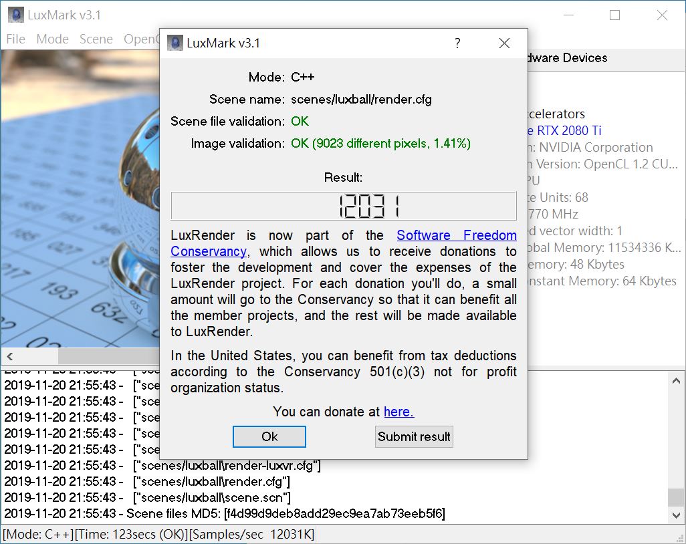
Task: Click the render view's left scroll arrow
Action: pos(10,356)
